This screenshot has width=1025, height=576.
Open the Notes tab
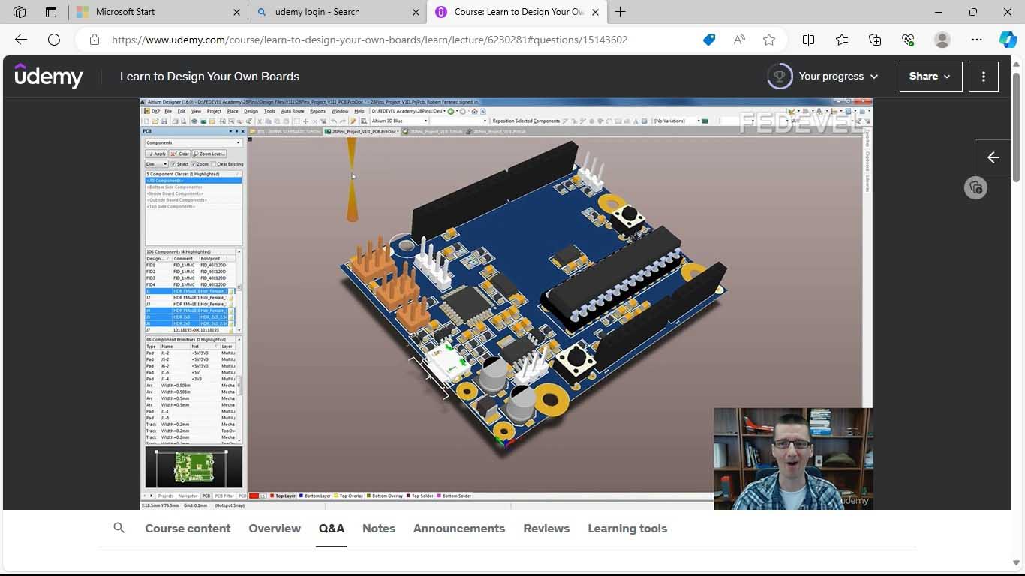point(378,528)
